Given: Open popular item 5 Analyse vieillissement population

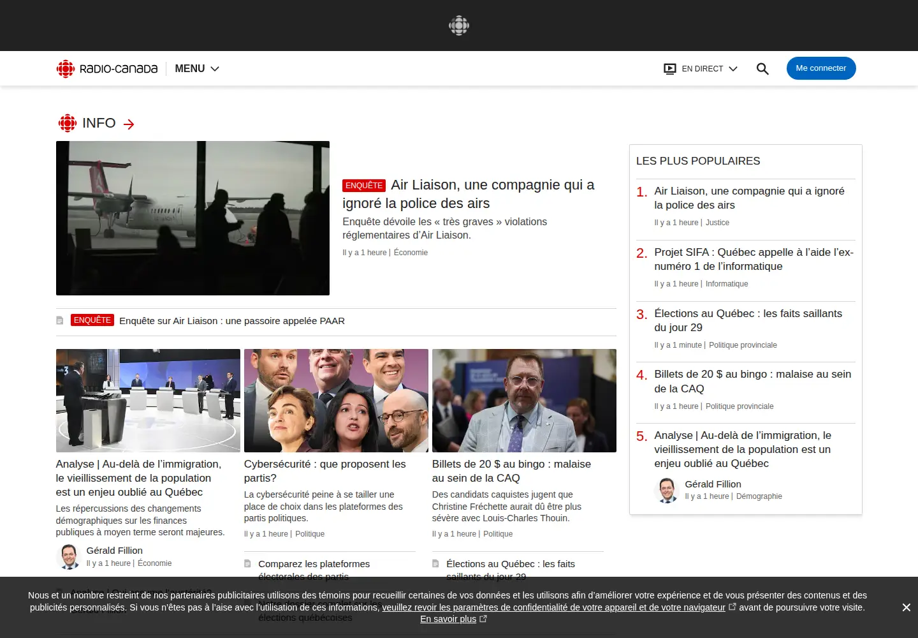Looking at the screenshot, I should [x=743, y=449].
